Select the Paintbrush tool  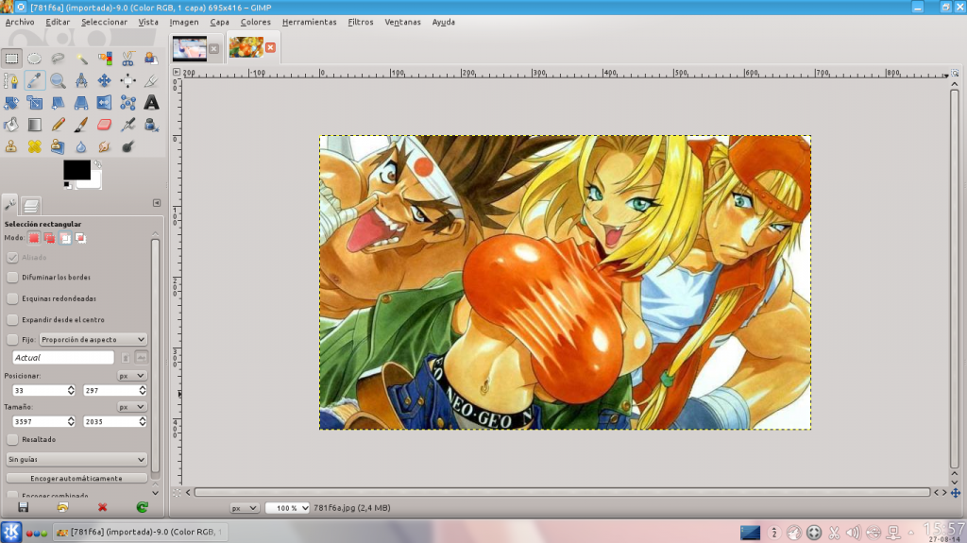(x=81, y=125)
